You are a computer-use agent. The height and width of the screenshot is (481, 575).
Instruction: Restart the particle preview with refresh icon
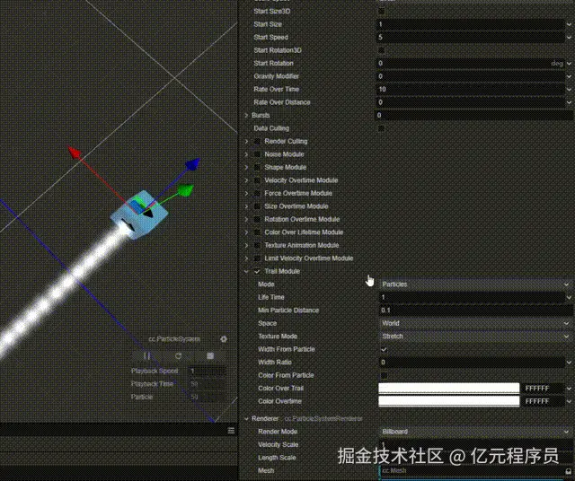point(178,356)
